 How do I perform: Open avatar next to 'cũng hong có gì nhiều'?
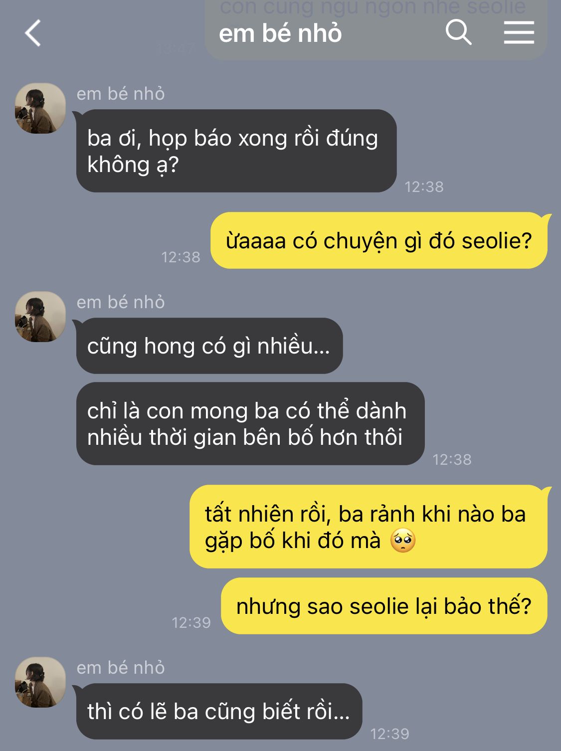40,317
